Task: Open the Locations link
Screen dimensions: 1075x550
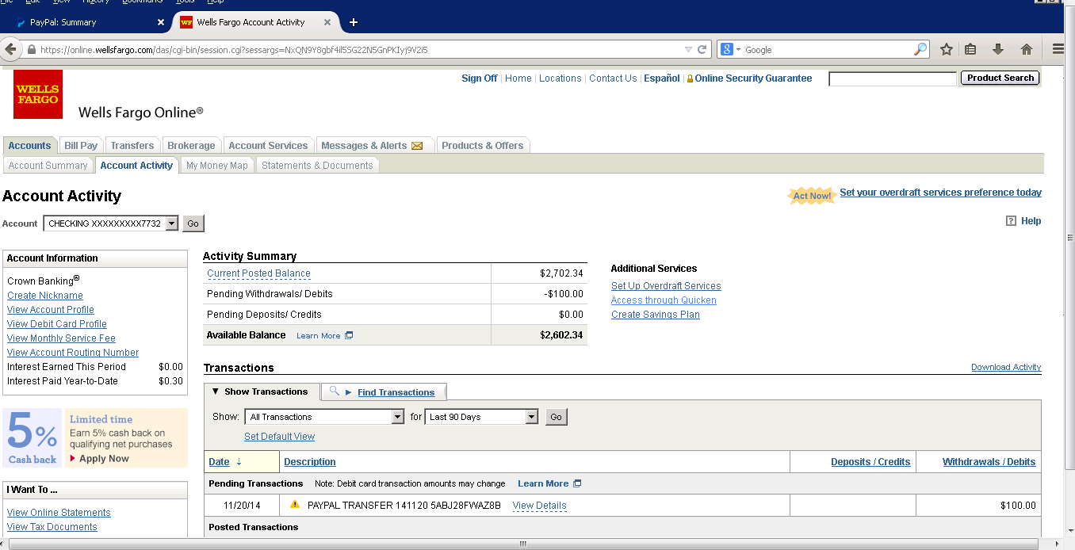Action: (x=560, y=78)
